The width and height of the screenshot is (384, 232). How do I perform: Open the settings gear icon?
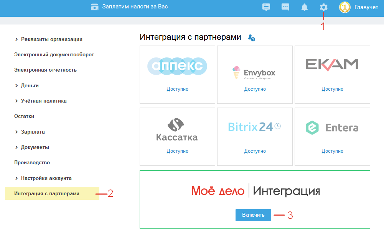pos(323,7)
